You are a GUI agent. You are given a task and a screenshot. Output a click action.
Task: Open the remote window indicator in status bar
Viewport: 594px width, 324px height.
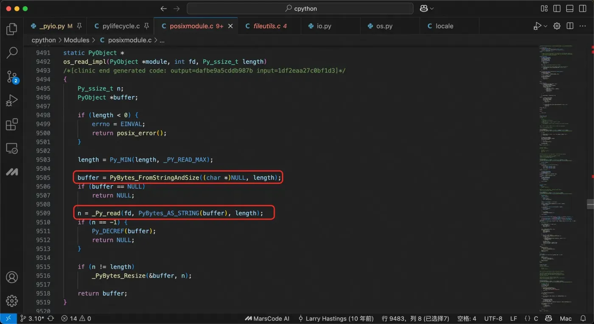click(8, 318)
